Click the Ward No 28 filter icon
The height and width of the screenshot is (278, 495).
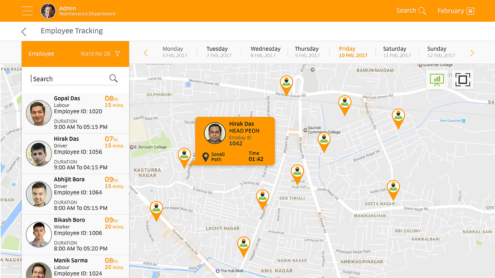click(x=117, y=54)
